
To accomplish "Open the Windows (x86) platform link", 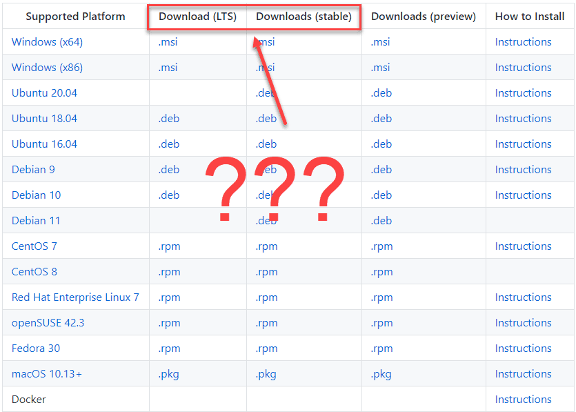I will tap(47, 68).
